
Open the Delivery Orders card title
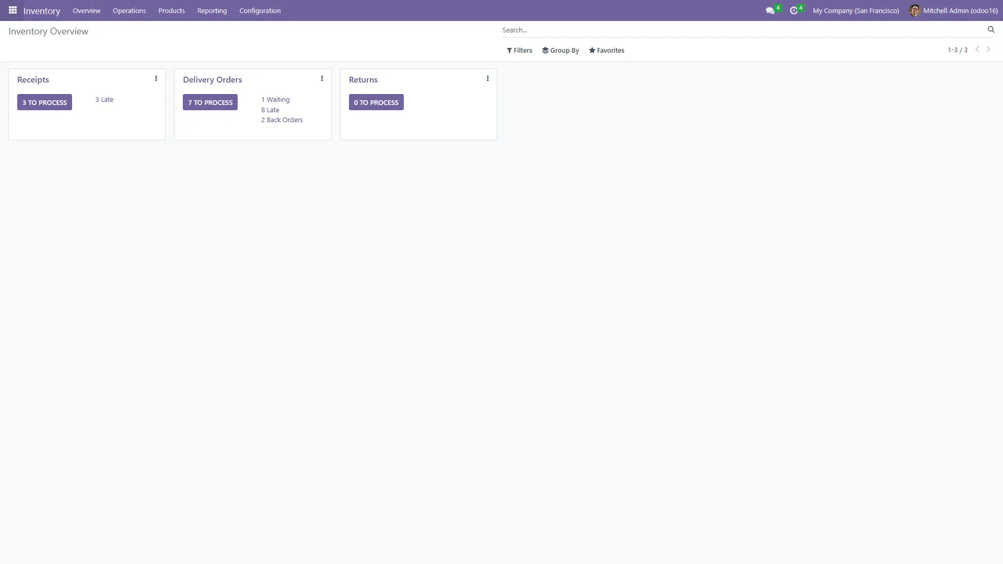coord(213,80)
